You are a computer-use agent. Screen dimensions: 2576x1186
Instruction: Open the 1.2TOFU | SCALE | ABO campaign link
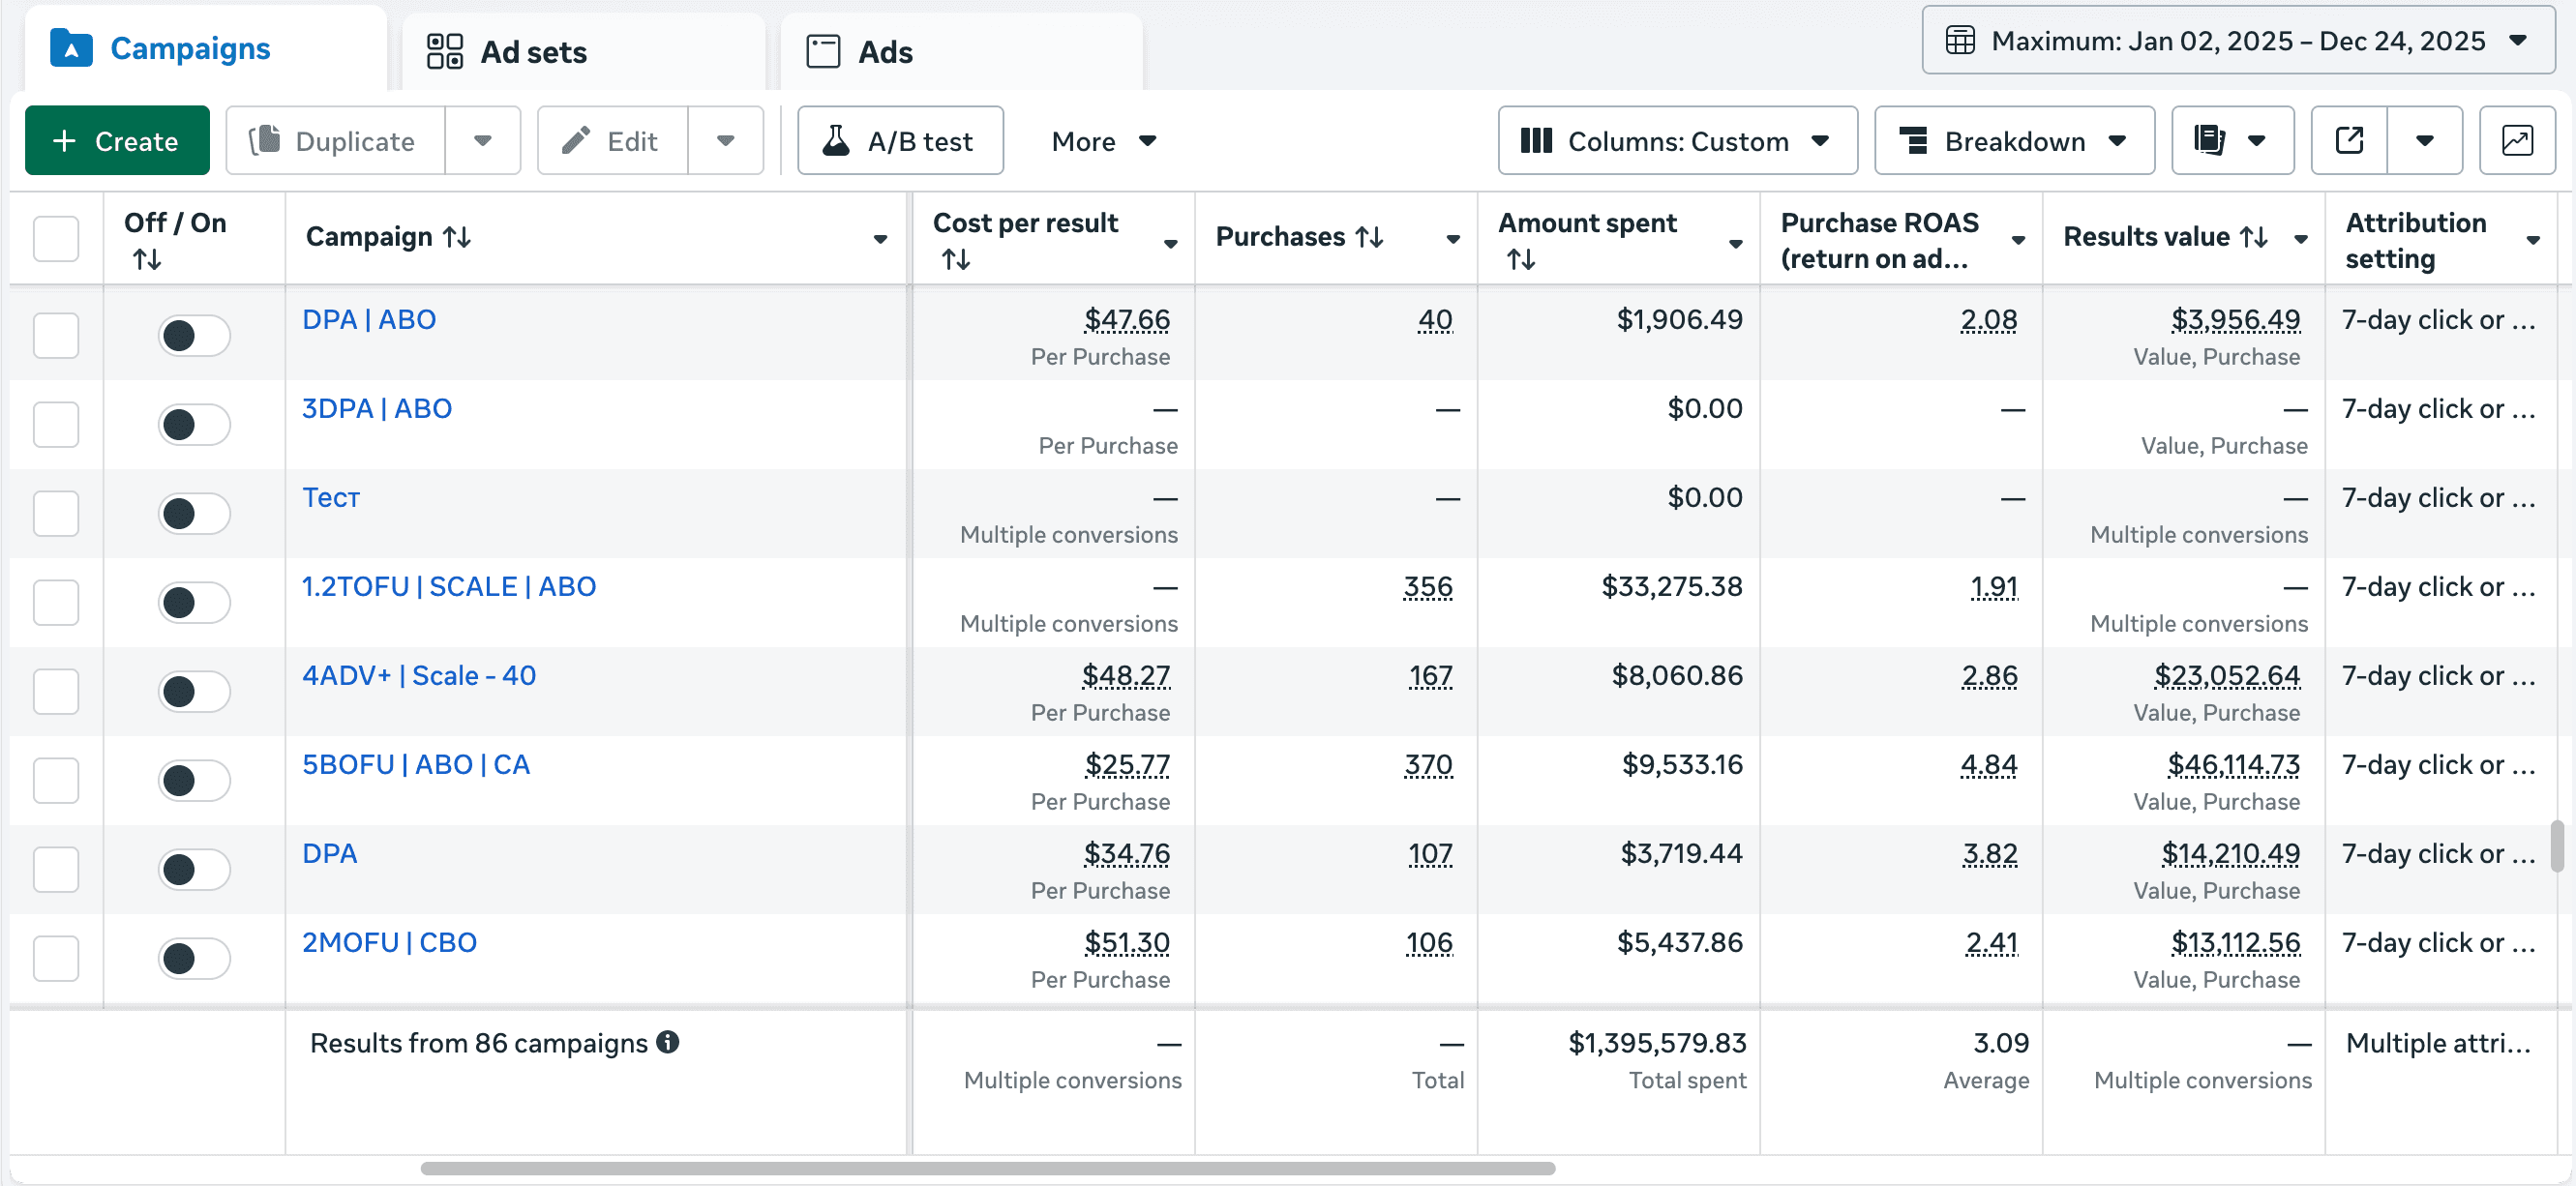[448, 586]
